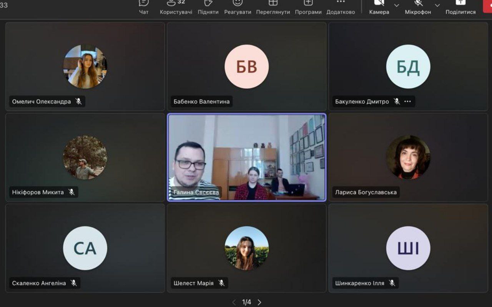Open the Додатково more options menu
The width and height of the screenshot is (492, 307).
tap(341, 7)
